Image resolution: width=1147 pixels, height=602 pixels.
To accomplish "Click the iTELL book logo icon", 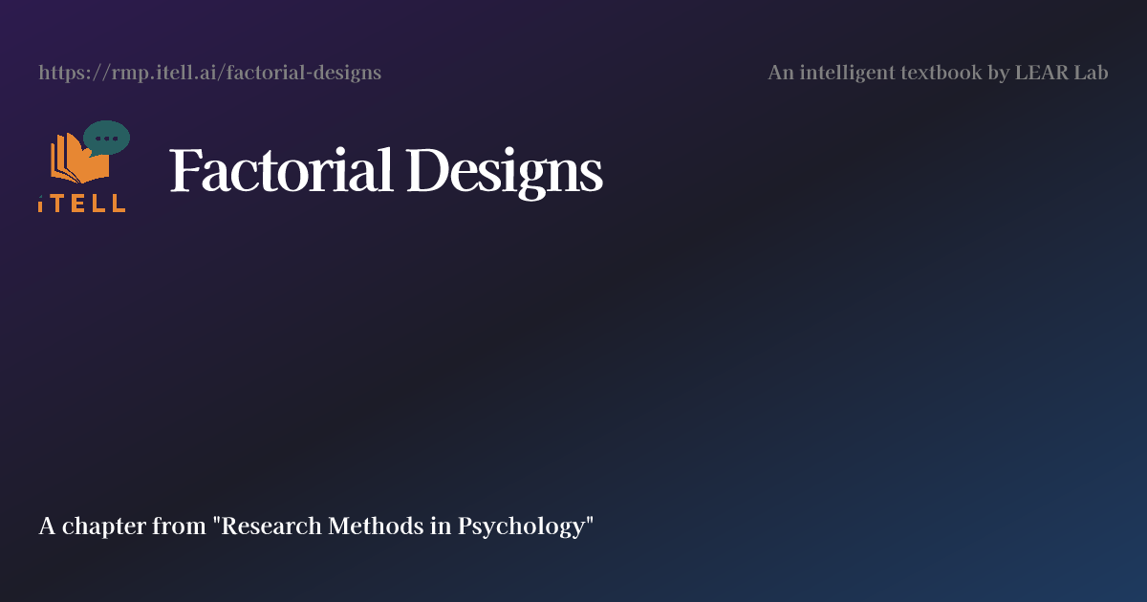I will coord(83,166).
